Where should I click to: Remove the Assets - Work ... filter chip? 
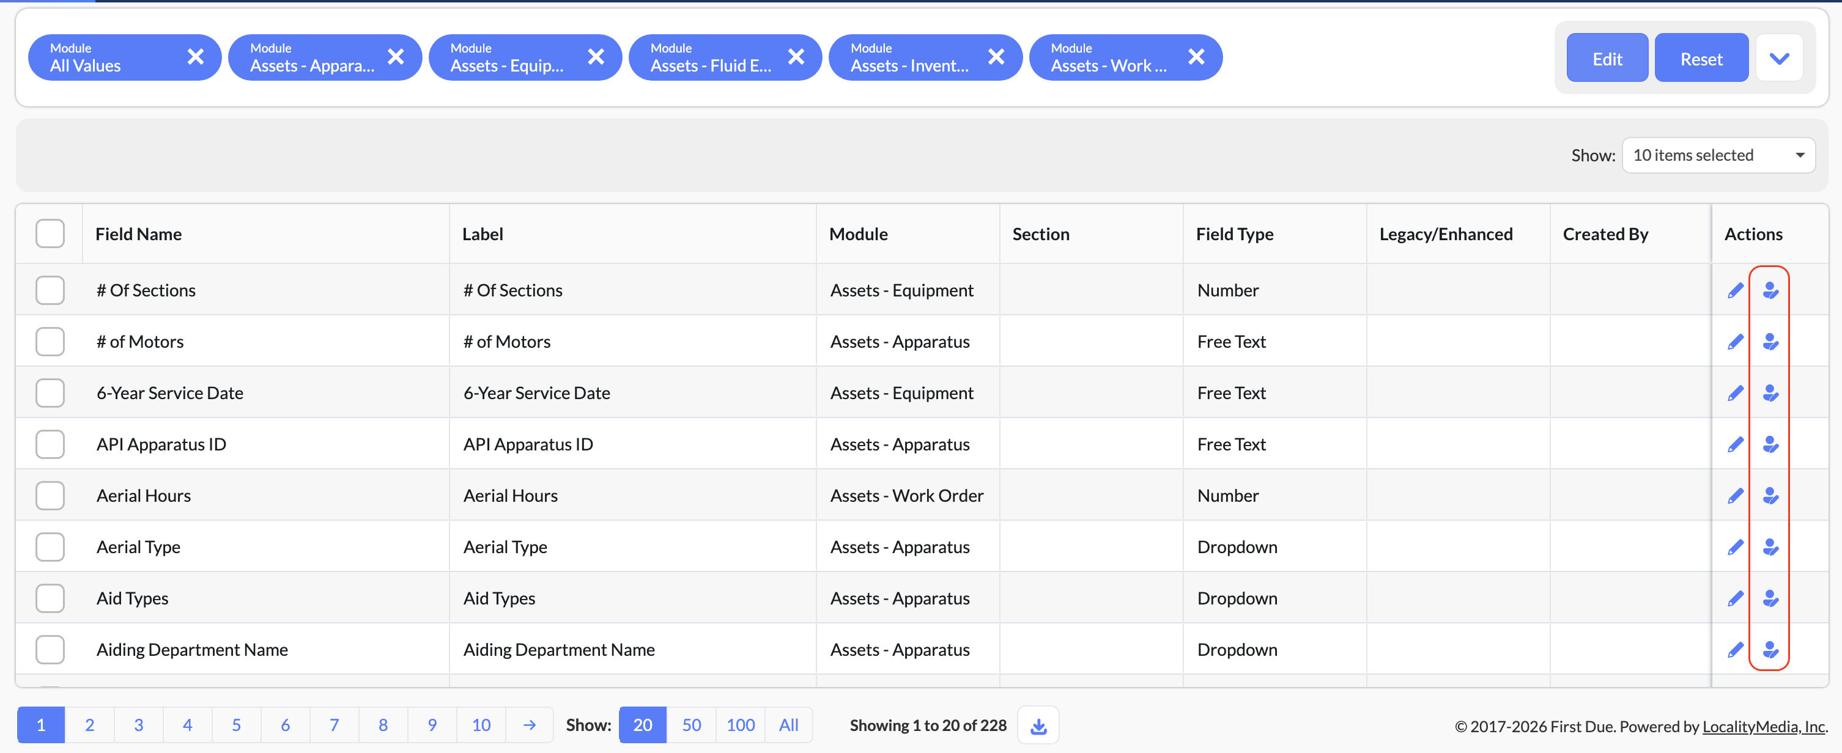click(1196, 56)
